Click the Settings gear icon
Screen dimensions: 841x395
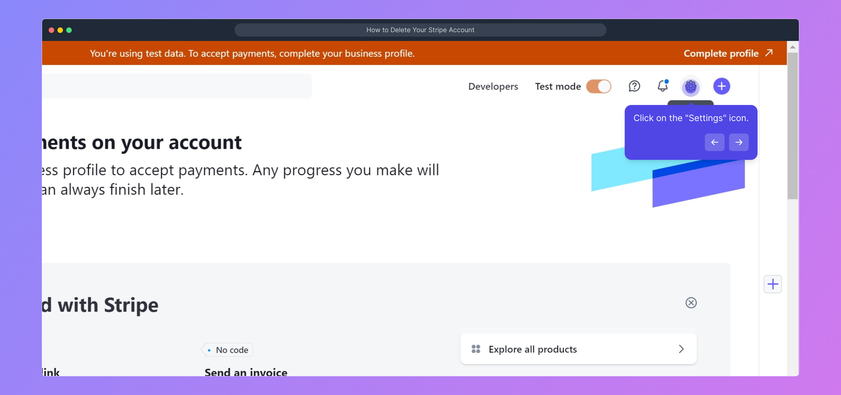(x=691, y=87)
